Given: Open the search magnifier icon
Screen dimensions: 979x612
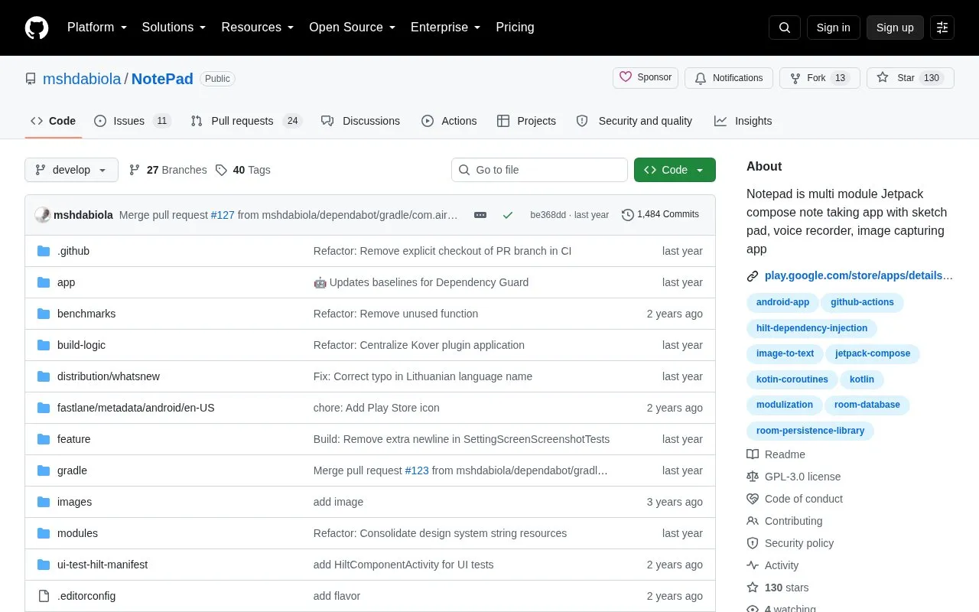Looking at the screenshot, I should 785,28.
